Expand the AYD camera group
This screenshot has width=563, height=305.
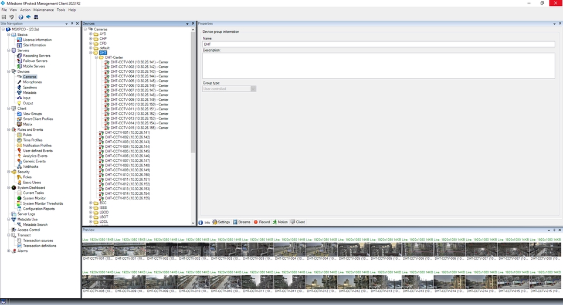pos(91,34)
